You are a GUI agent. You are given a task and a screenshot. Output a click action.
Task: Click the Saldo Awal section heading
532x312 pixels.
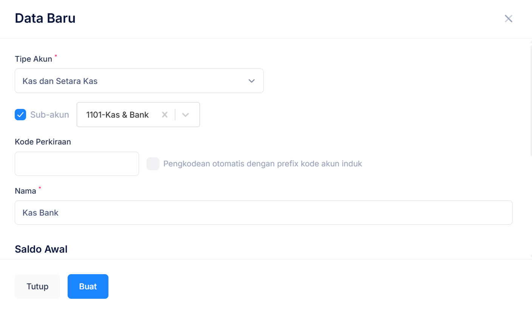tap(41, 249)
